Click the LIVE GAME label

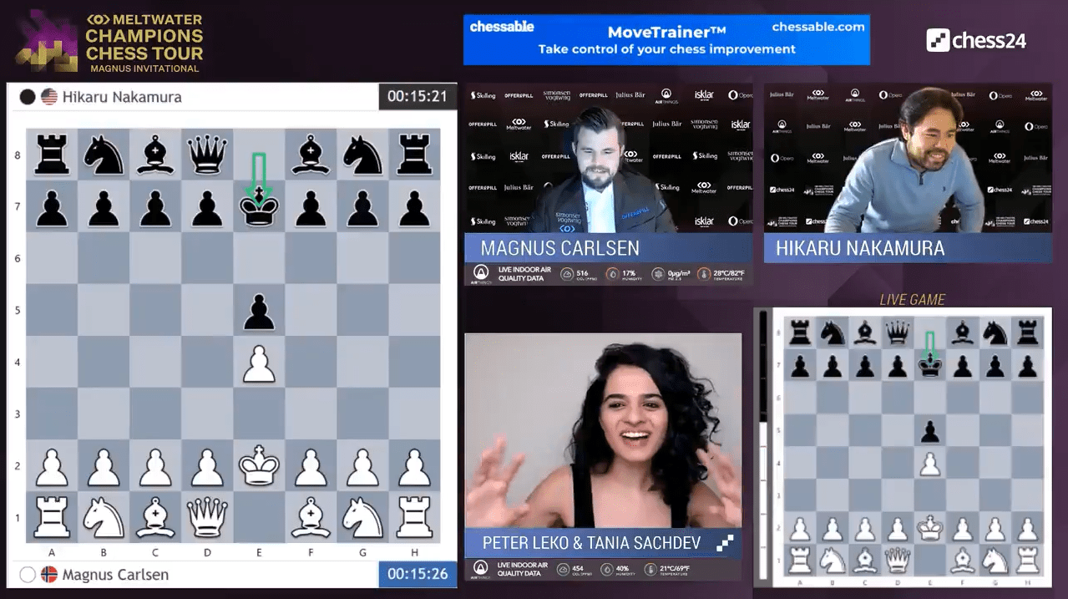(x=913, y=299)
